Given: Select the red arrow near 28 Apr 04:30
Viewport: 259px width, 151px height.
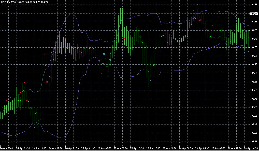Looking at the screenshot, I should pyautogui.click(x=200, y=20).
